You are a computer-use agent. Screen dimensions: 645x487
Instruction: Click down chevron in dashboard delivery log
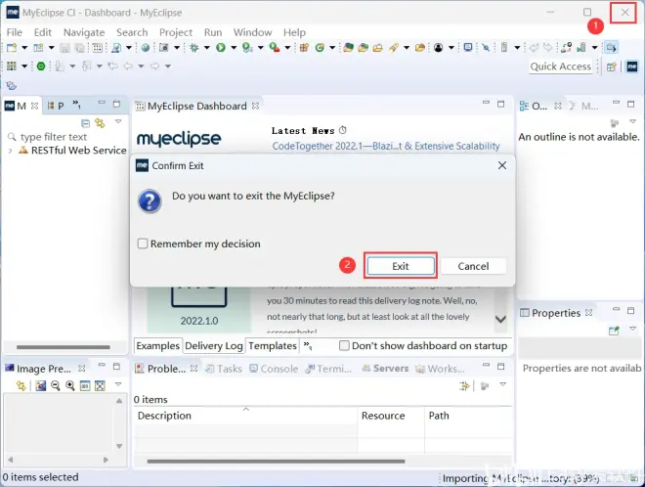click(500, 320)
